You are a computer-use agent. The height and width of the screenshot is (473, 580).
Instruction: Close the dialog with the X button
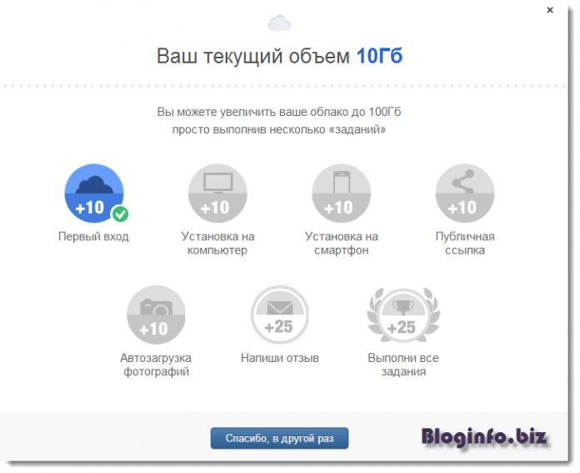click(550, 10)
